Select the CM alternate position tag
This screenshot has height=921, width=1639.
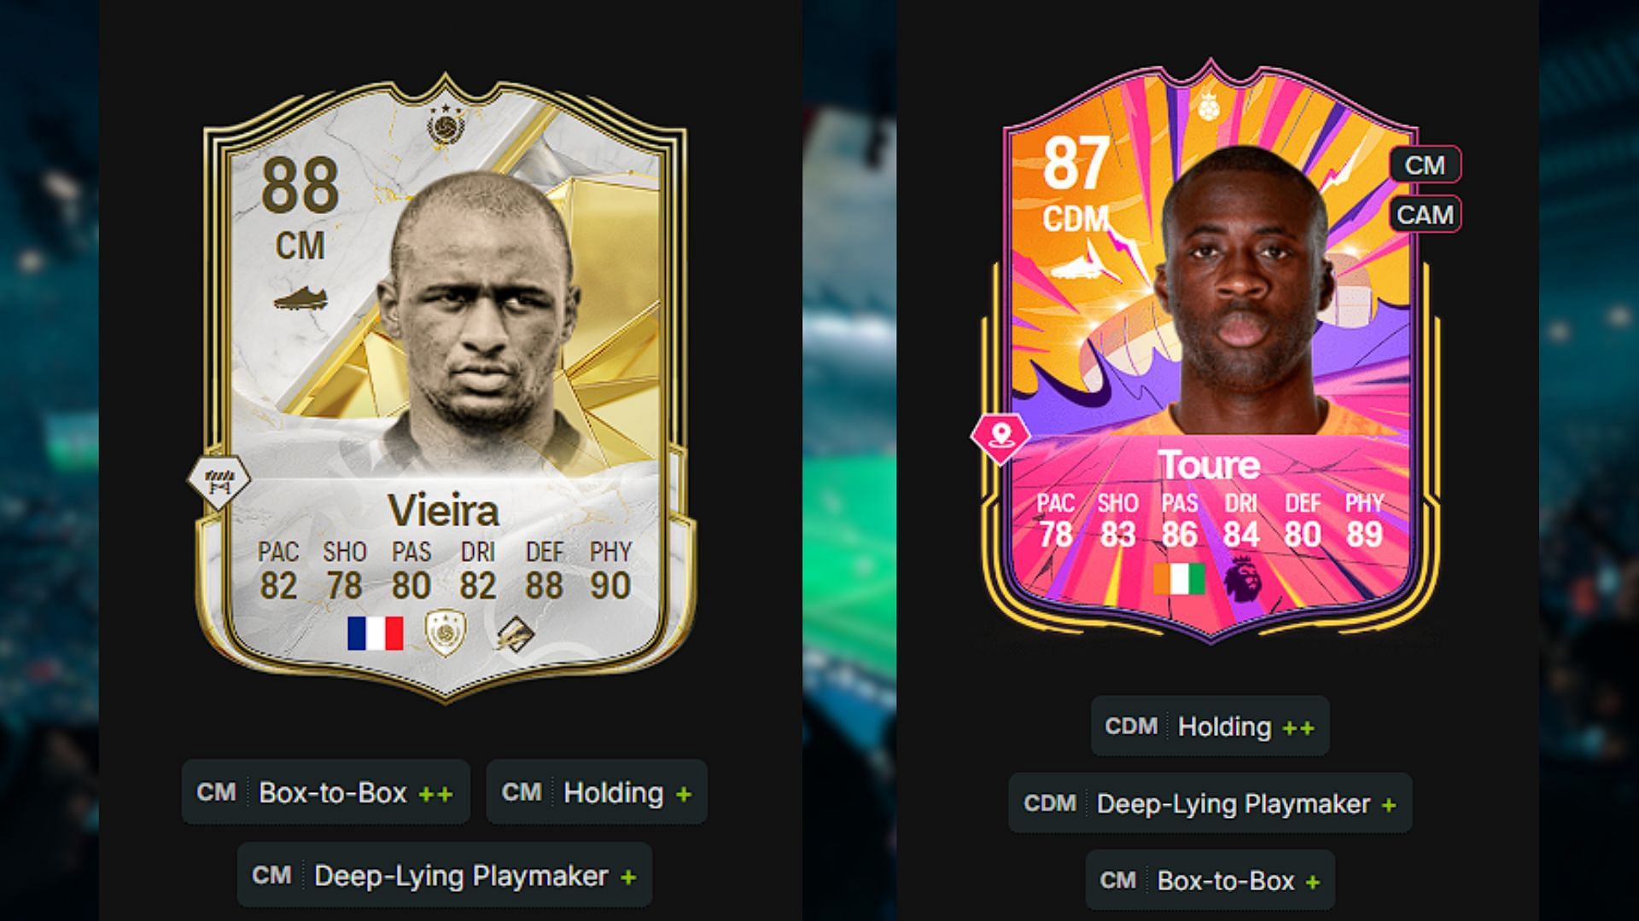[x=1425, y=165]
